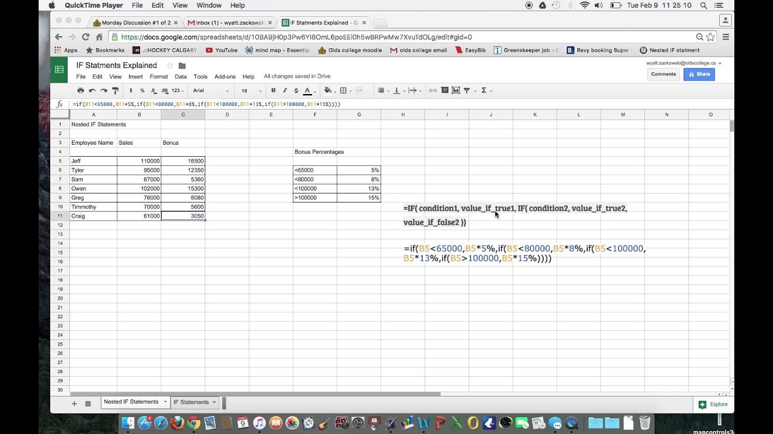Screen dimensions: 773x434
Task: Open the Data menu in Sheets
Action: (181, 77)
